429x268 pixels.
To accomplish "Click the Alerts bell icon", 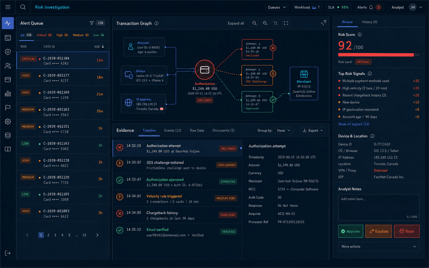I will 371,7.
